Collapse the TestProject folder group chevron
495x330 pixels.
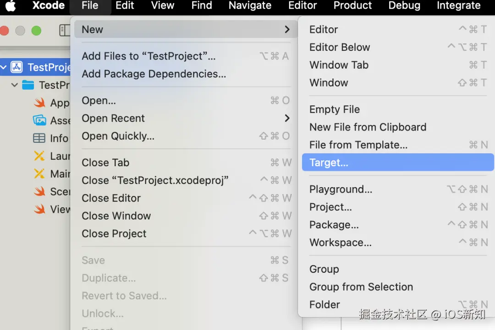[15, 85]
